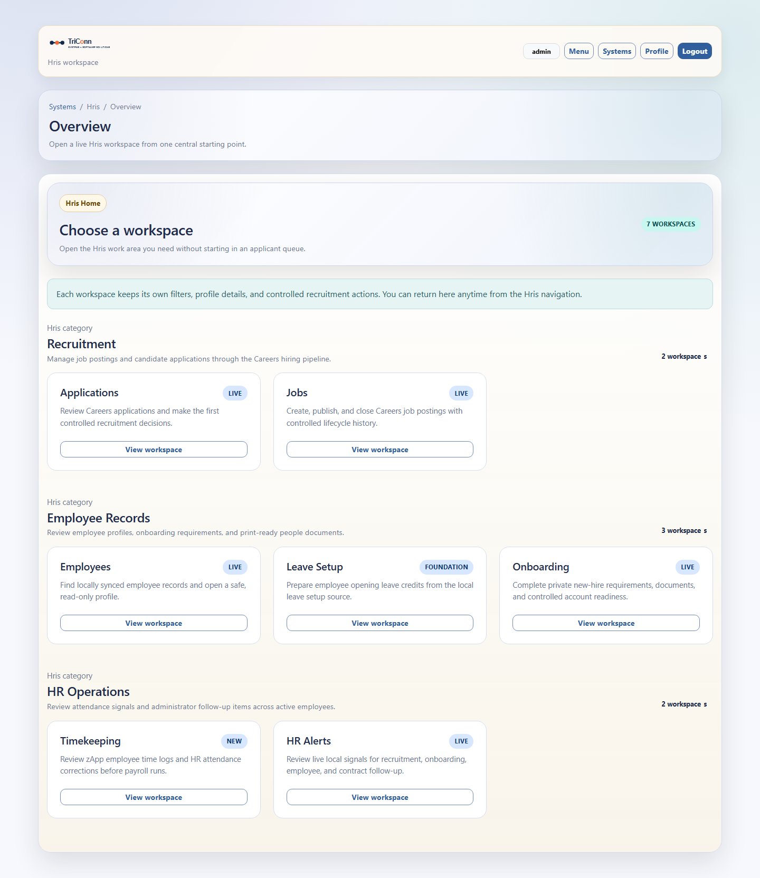Click the FOUNDATION badge on Leave Setup

[x=446, y=567]
